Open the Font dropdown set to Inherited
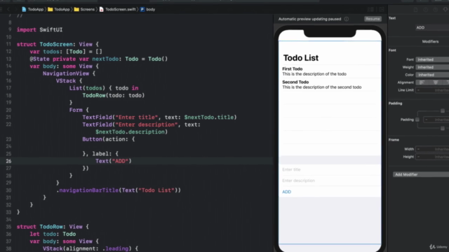The width and height of the screenshot is (449, 252). coord(432,59)
